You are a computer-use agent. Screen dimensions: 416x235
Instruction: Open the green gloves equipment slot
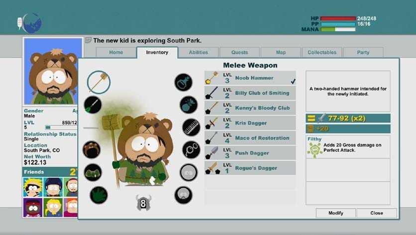99,195
